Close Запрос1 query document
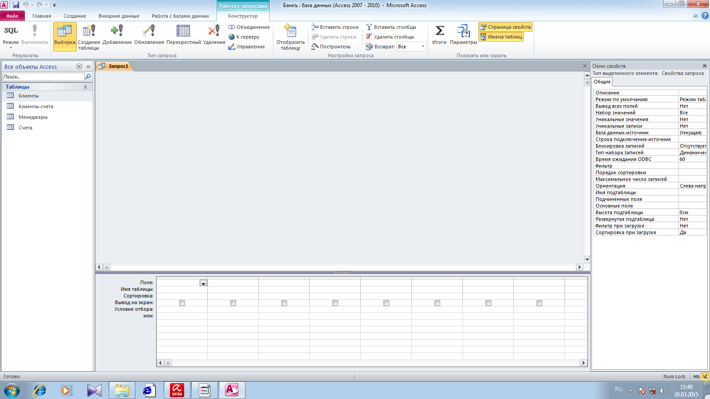The width and height of the screenshot is (710, 399). coord(585,66)
